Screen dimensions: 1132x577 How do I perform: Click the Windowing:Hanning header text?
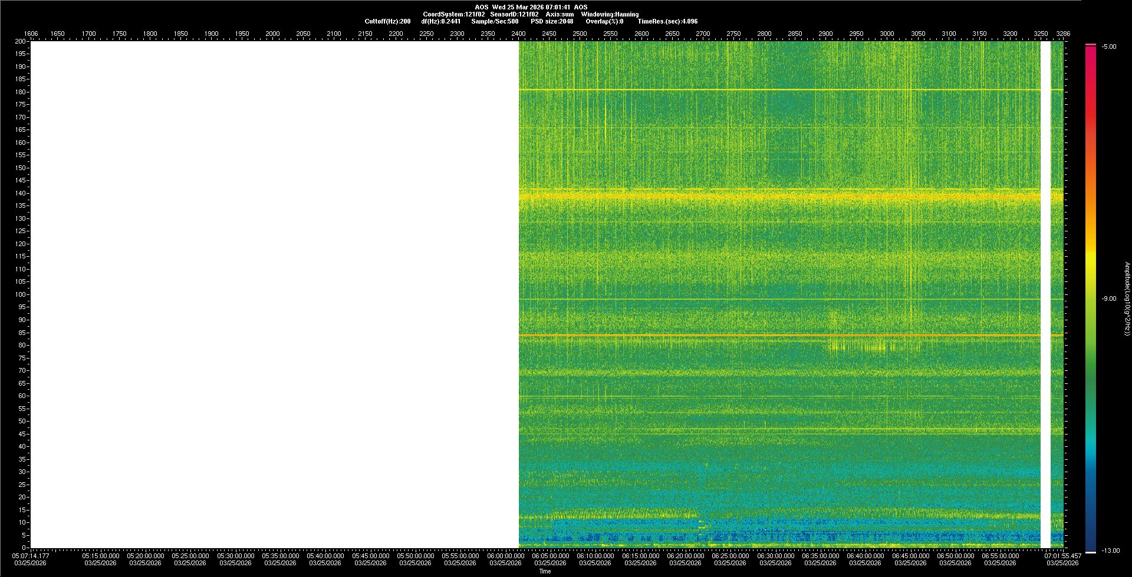(610, 14)
